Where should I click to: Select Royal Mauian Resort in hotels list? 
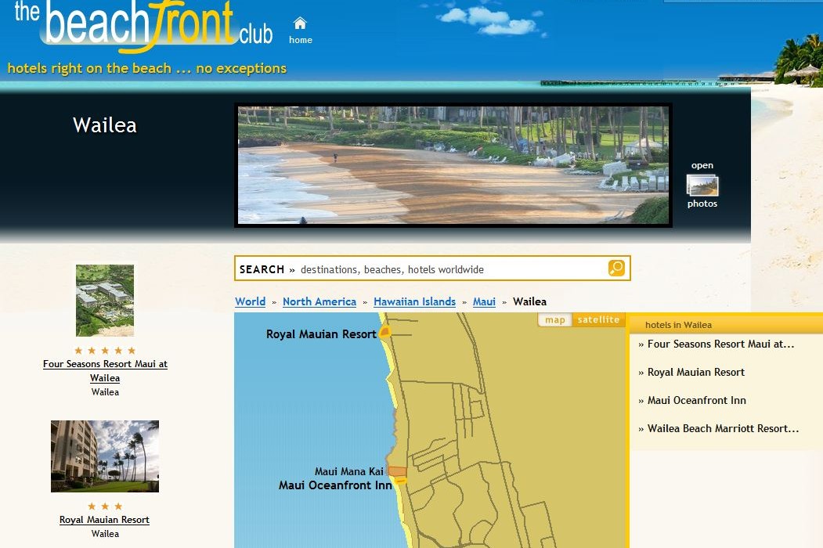click(x=695, y=372)
